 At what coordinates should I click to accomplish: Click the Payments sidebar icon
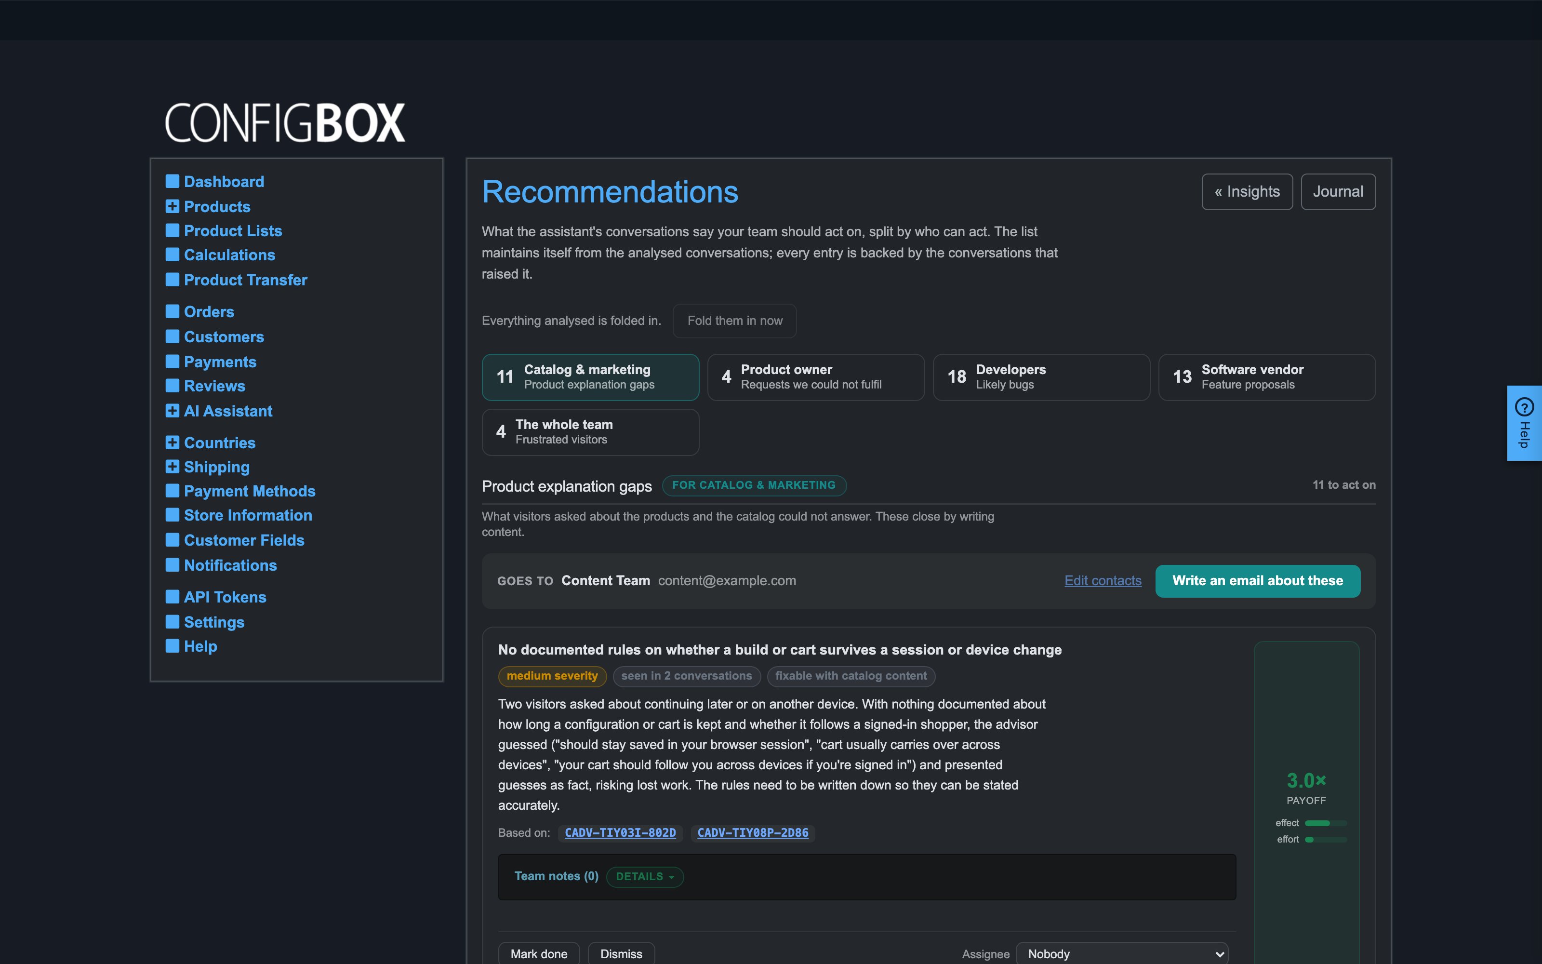click(172, 361)
